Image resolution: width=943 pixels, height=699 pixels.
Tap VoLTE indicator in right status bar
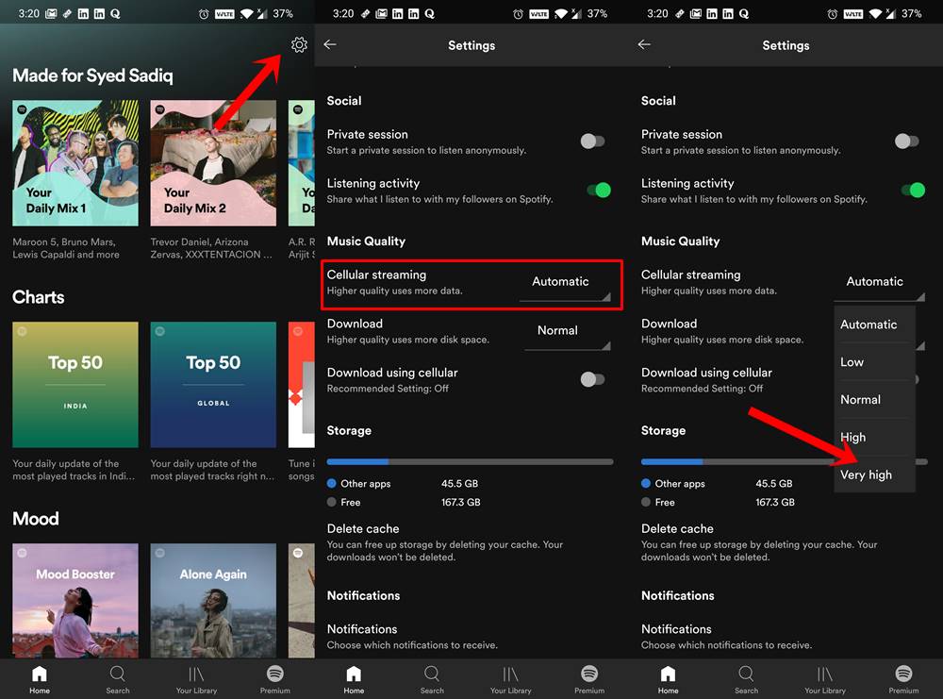click(x=852, y=14)
